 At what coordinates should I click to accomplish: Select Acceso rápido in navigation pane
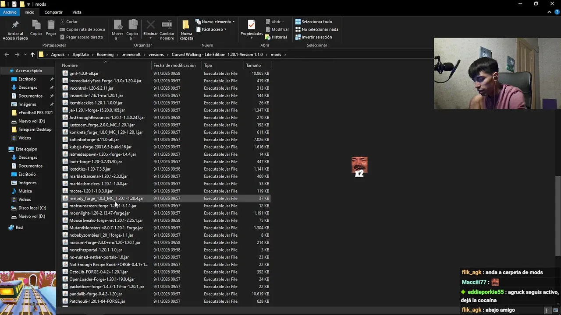coord(29,70)
